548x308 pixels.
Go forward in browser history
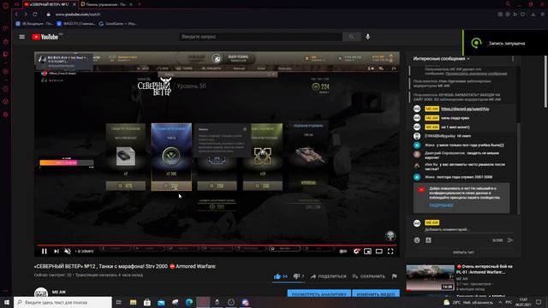(x=26, y=15)
